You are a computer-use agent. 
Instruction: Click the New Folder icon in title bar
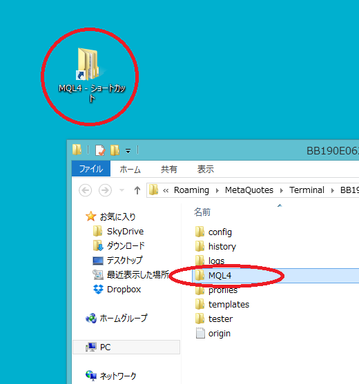click(115, 150)
